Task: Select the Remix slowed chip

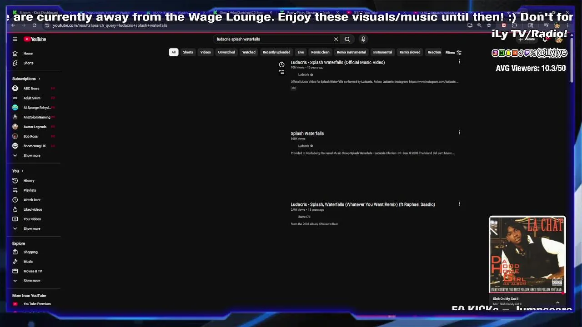Action: tap(410, 52)
